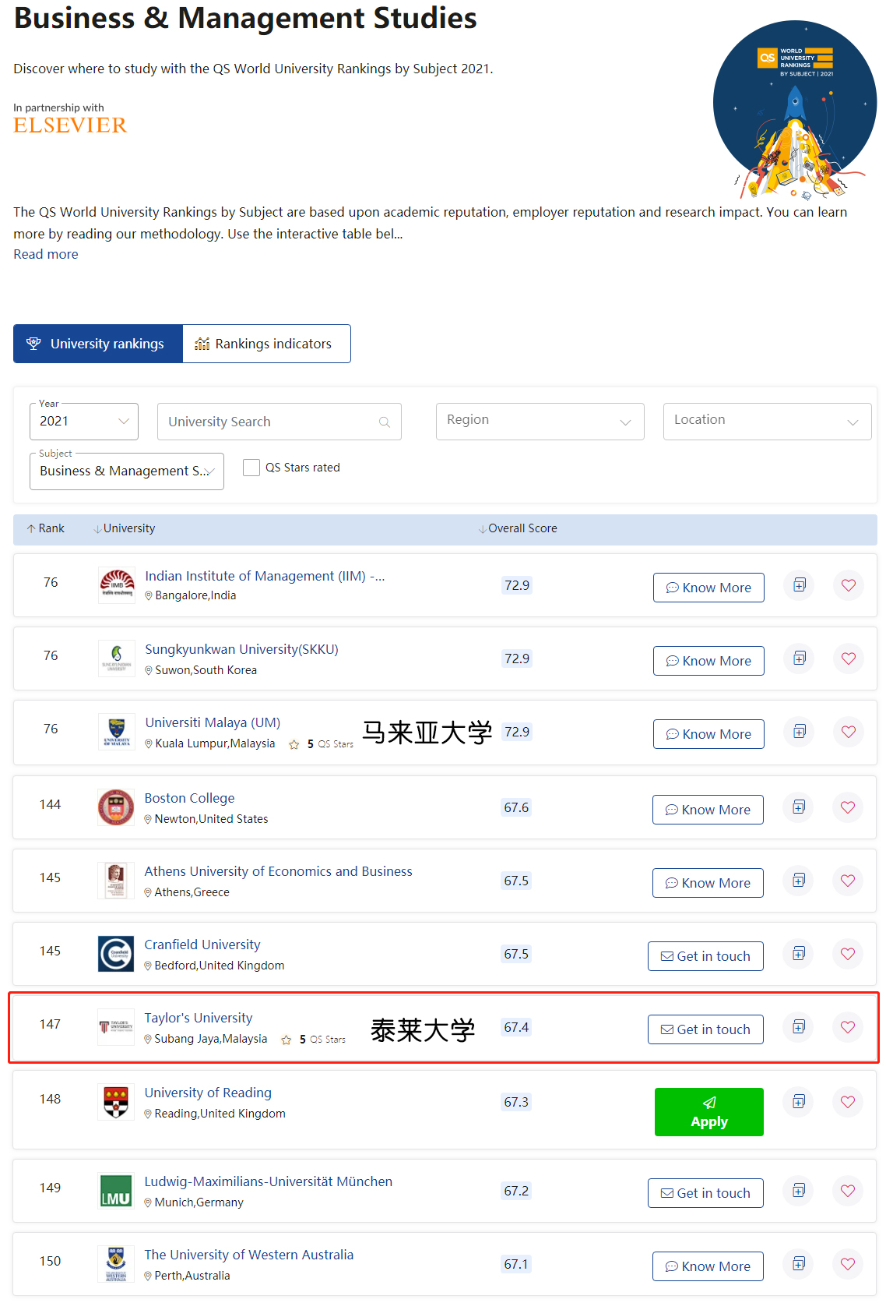Heart the Cranfield University row

point(848,954)
